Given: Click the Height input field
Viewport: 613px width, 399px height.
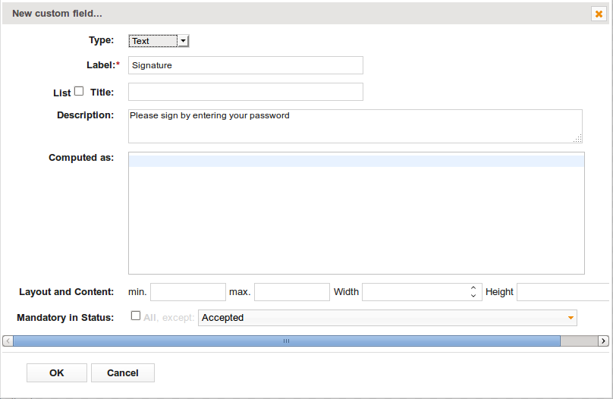Looking at the screenshot, I should pos(563,292).
